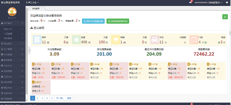231x105 pixels.
Task: Go to page 2 in pagination
Action: pos(38,98)
